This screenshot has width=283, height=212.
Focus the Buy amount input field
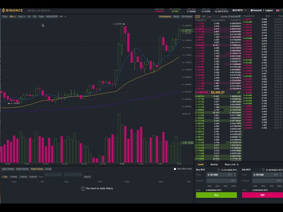pos(222,181)
